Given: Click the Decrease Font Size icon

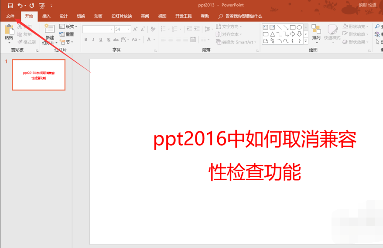Looking at the screenshot, I should tap(143, 29).
